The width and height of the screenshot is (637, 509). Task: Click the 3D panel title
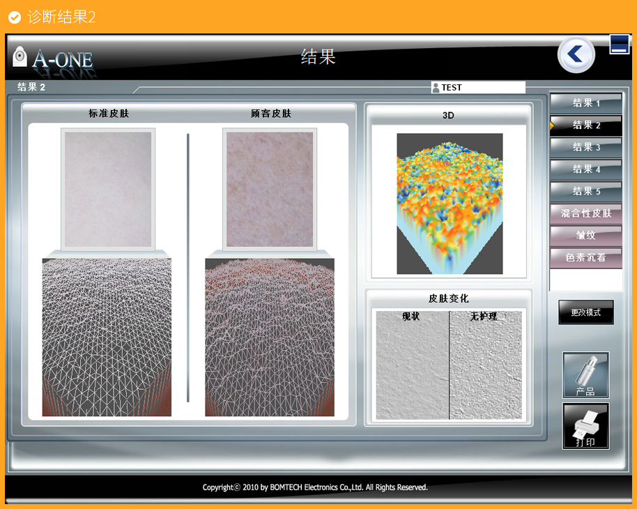tap(449, 116)
